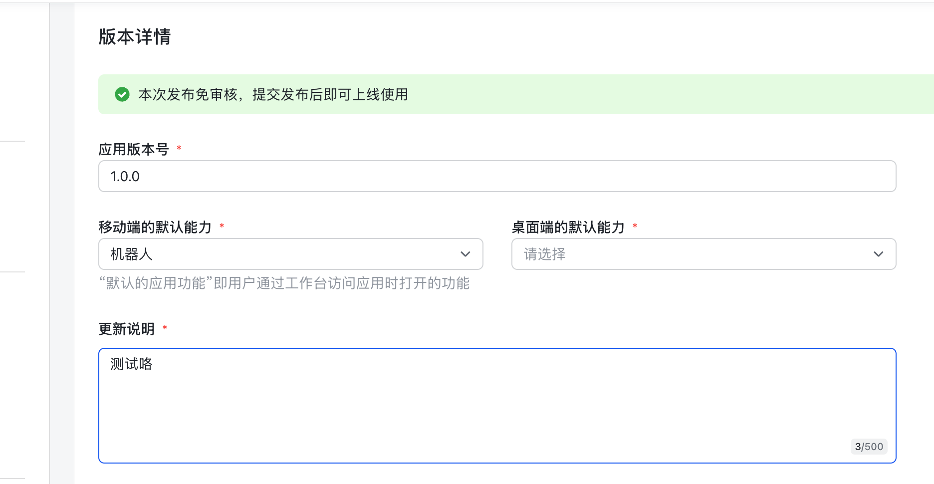Expand the 机器人 capability selector
The image size is (934, 484).
click(290, 254)
